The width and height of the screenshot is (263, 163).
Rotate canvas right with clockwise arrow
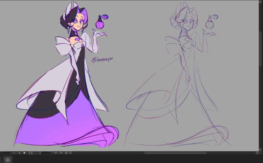[61, 153]
